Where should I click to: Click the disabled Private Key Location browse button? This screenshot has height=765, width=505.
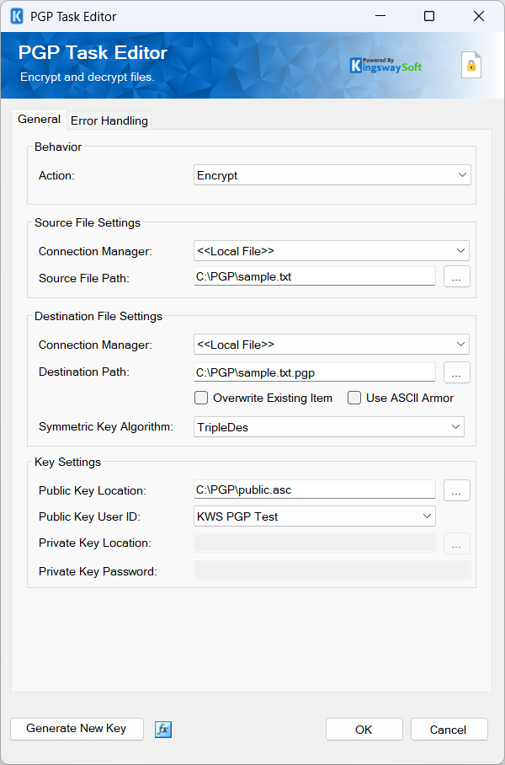pyautogui.click(x=457, y=543)
